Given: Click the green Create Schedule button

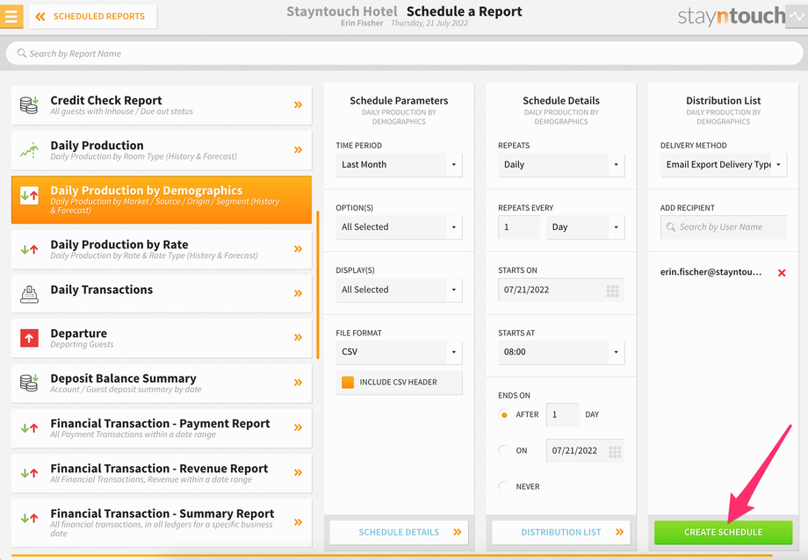Looking at the screenshot, I should point(724,532).
